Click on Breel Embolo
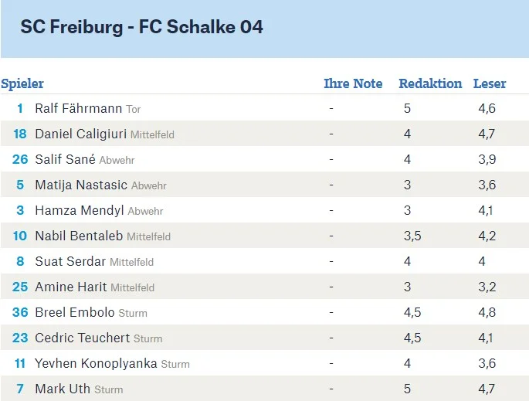 [x=75, y=312]
